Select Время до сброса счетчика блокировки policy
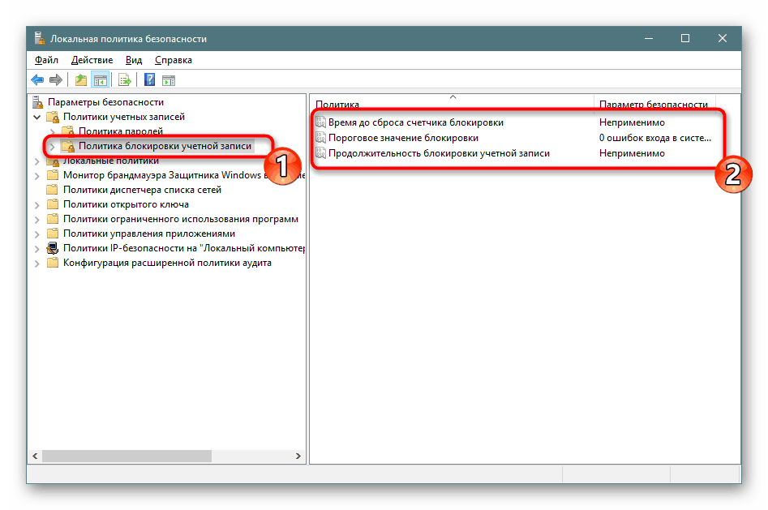The height and width of the screenshot is (510, 768). point(416,122)
